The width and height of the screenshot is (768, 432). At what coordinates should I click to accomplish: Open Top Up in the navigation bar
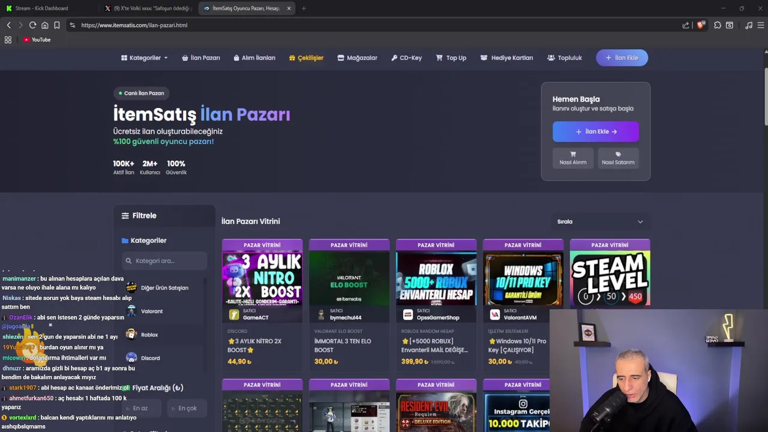(451, 58)
